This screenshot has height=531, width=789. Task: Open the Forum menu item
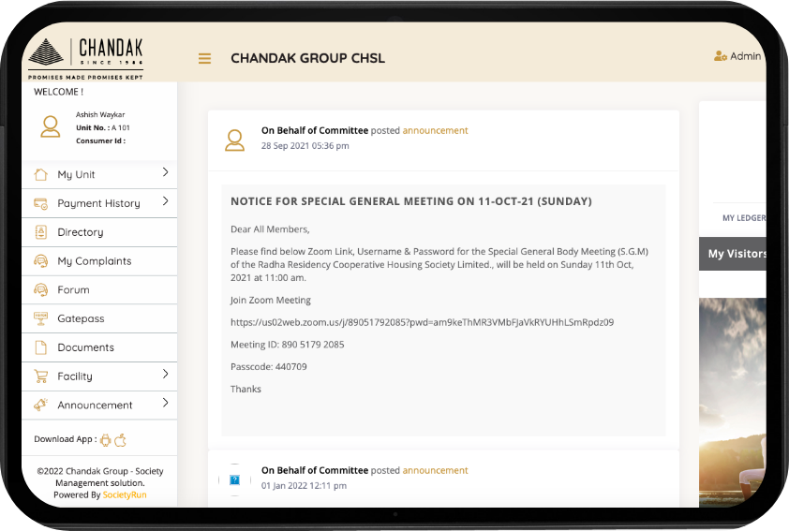(73, 290)
